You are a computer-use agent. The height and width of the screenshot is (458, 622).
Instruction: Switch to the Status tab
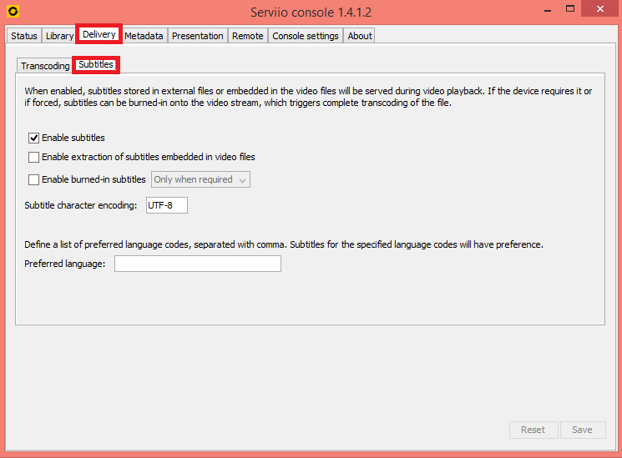tap(24, 36)
